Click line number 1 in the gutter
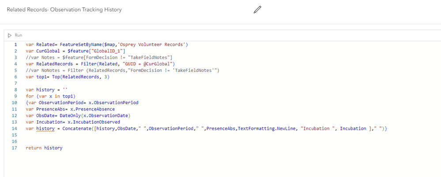This screenshot has width=441, height=177. coord(15,45)
